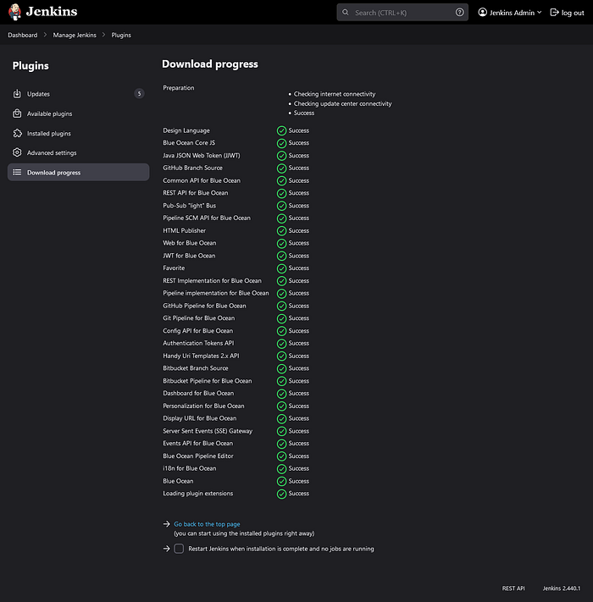Viewport: 593px width, 602px height.
Task: Click 'Dashboard for Blue Ocean' text
Action: pos(198,393)
